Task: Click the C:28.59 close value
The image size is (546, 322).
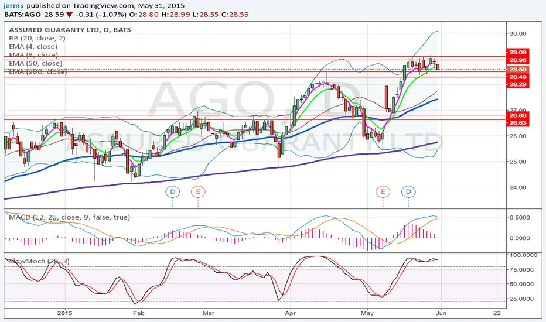Action: (235, 15)
